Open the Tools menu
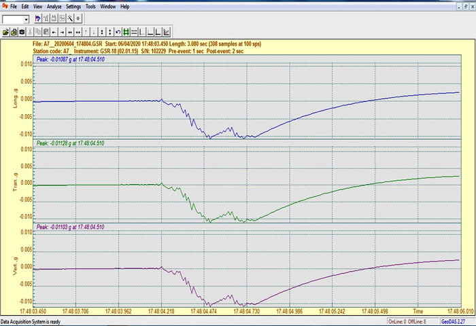 (90, 6)
